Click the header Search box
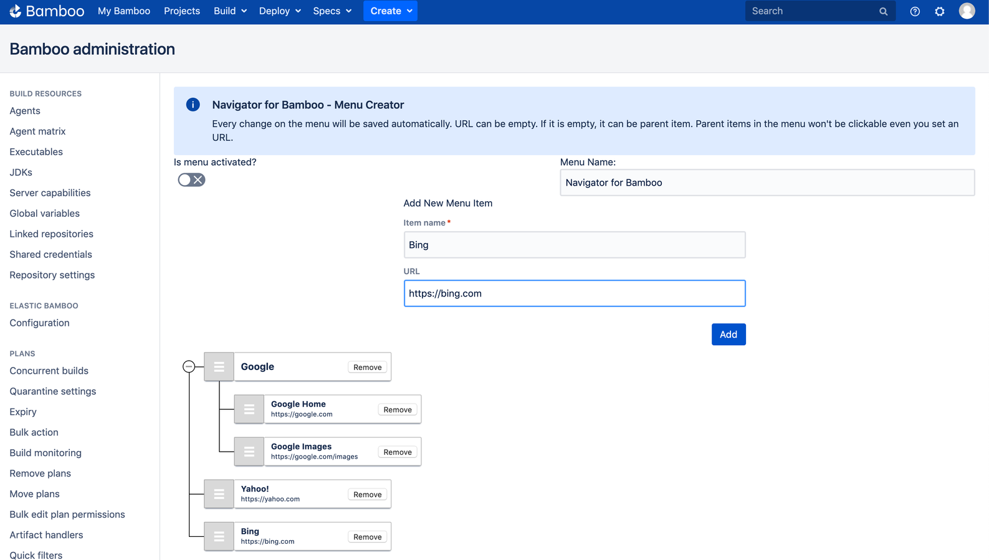This screenshot has height=560, width=989. [820, 11]
